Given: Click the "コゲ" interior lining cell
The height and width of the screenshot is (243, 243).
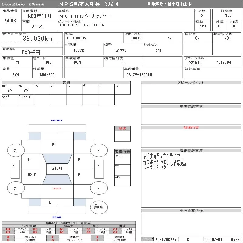Looking at the screenshot, I should (122, 180).
